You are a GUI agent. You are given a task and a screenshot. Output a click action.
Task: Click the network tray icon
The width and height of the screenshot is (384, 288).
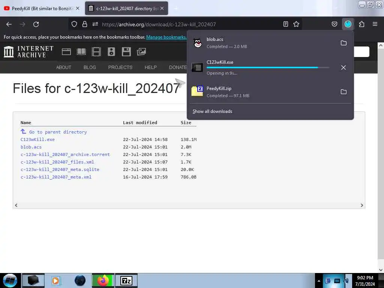tap(337, 281)
